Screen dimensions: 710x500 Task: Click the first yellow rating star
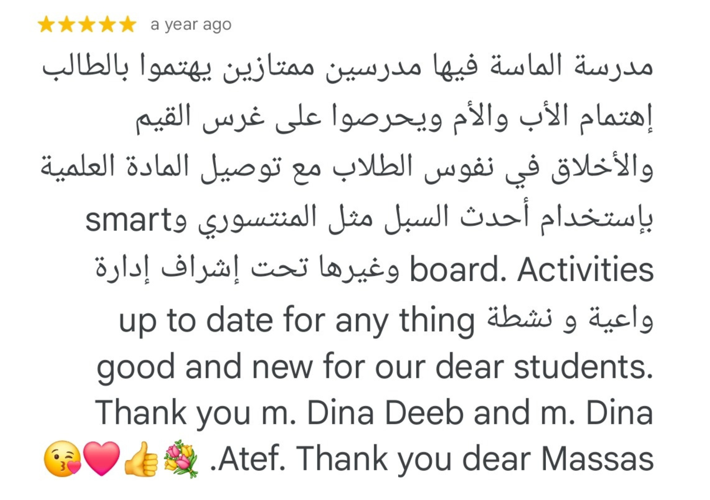click(47, 25)
